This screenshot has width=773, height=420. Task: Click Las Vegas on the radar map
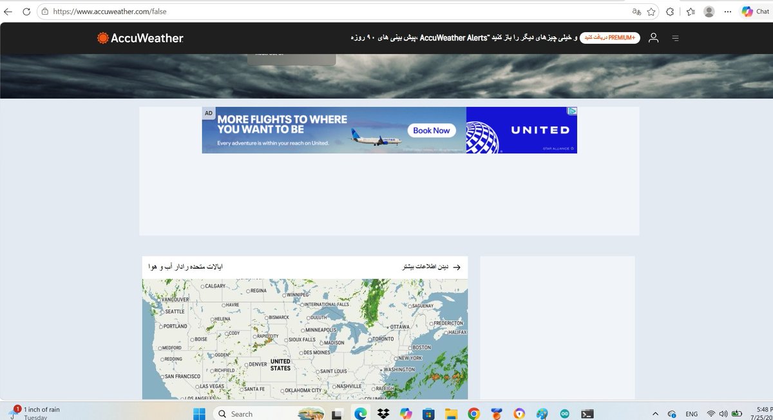point(209,386)
